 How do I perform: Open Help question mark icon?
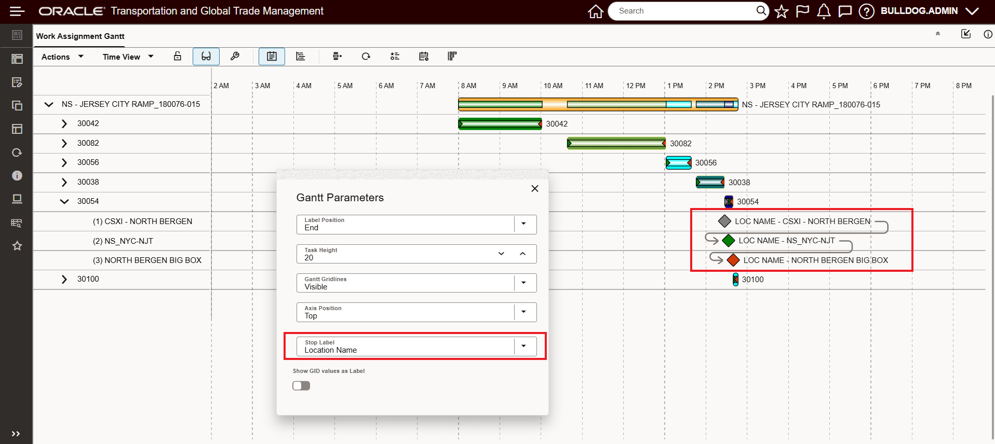(x=866, y=11)
